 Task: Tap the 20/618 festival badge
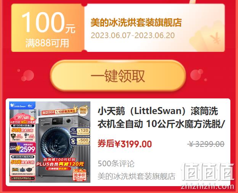tap(23, 117)
